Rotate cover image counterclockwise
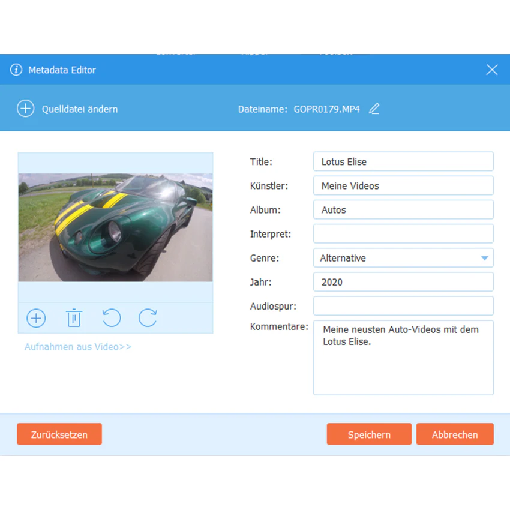 pyautogui.click(x=112, y=318)
